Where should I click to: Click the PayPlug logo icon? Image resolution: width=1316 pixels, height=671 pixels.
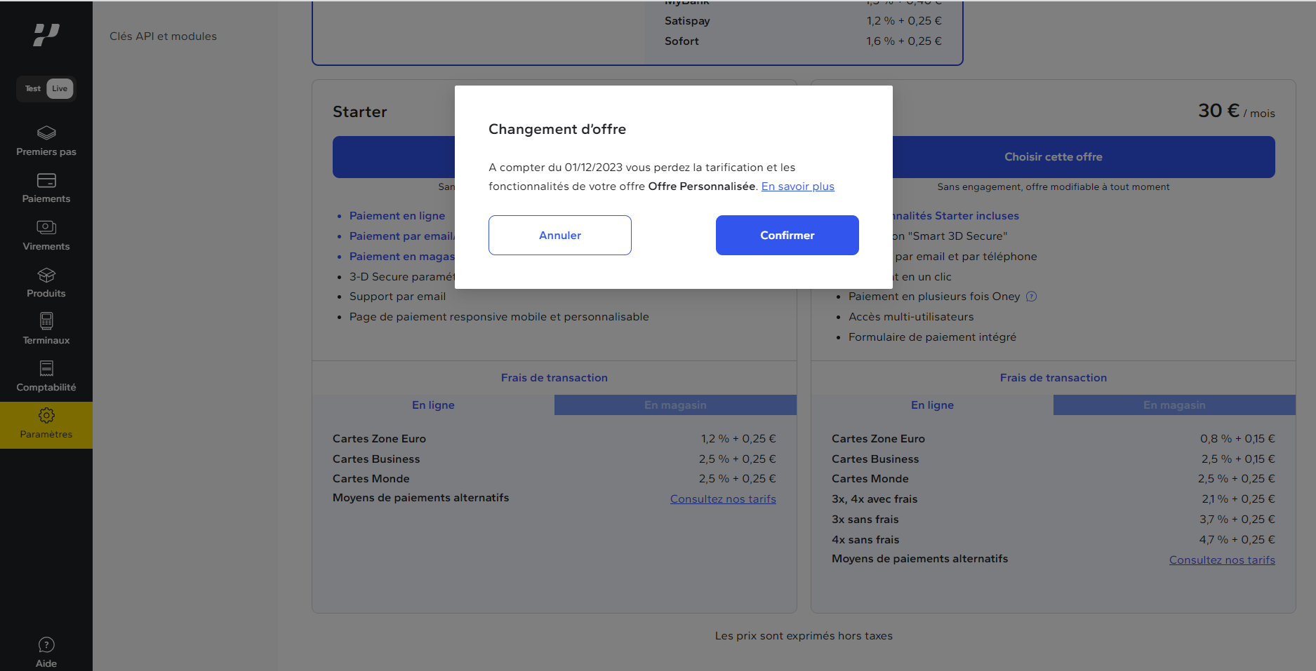pos(46,34)
